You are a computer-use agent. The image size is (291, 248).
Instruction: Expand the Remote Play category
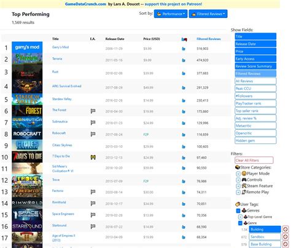coord(238,193)
